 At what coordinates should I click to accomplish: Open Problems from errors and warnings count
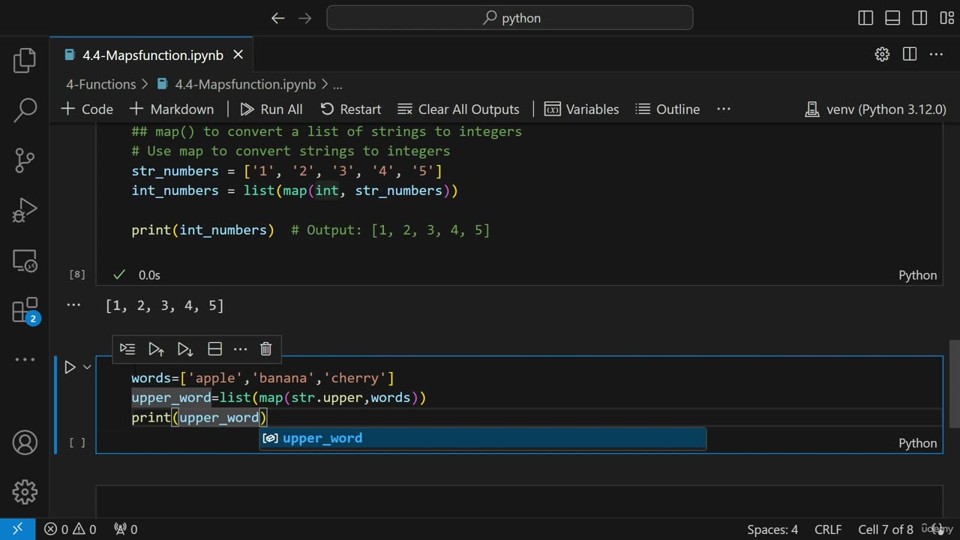(x=70, y=529)
